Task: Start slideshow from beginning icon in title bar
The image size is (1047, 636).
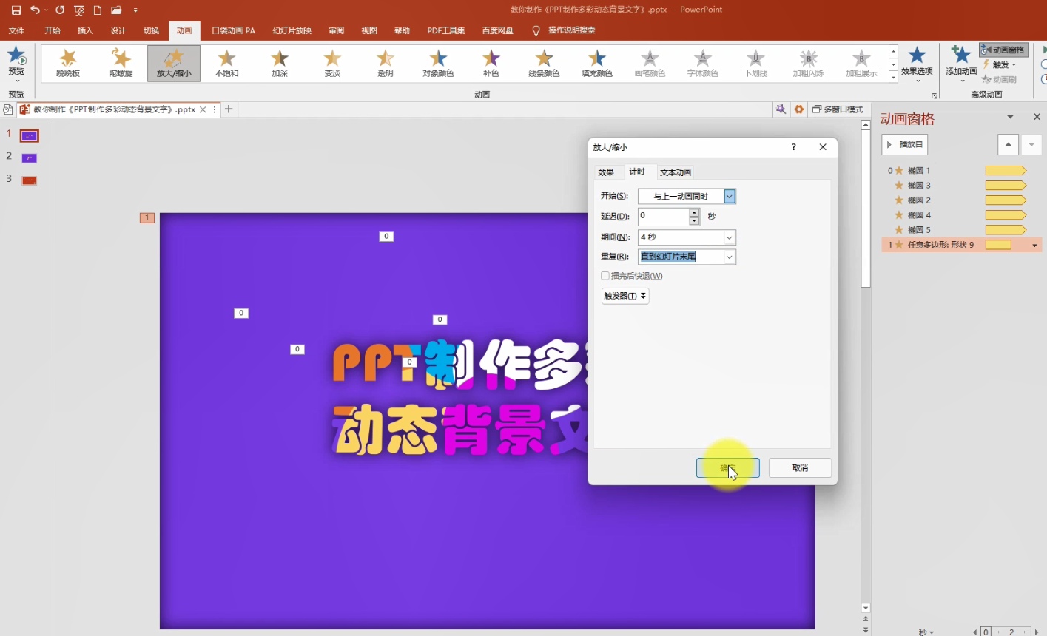Action: 79,10
